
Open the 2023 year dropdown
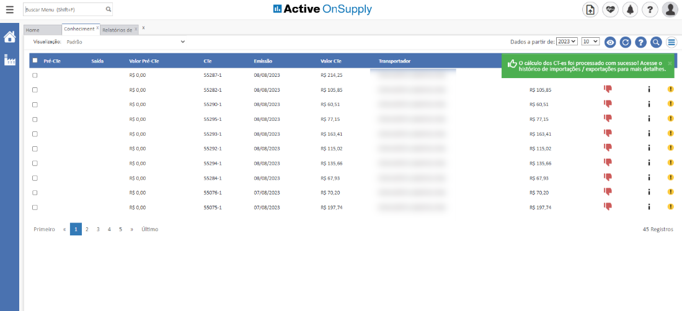(x=567, y=42)
